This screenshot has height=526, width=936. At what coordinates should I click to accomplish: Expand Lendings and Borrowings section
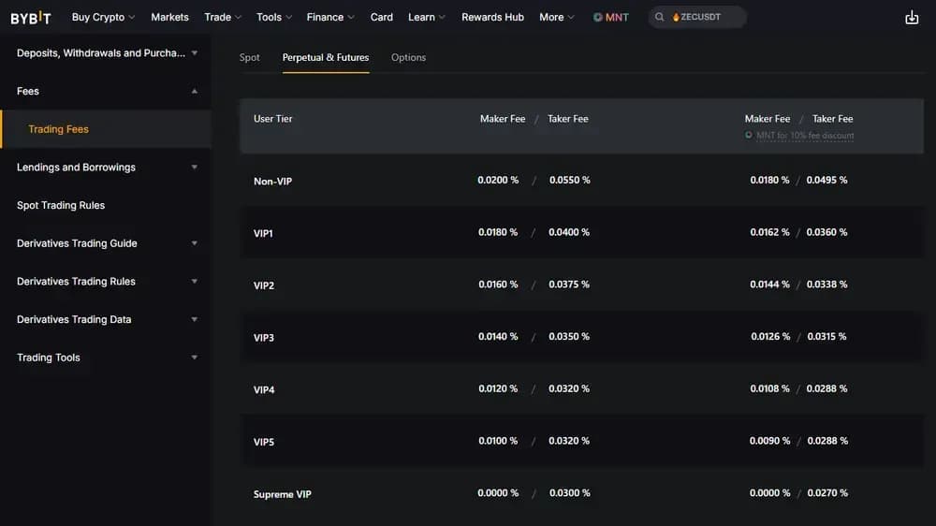click(106, 168)
